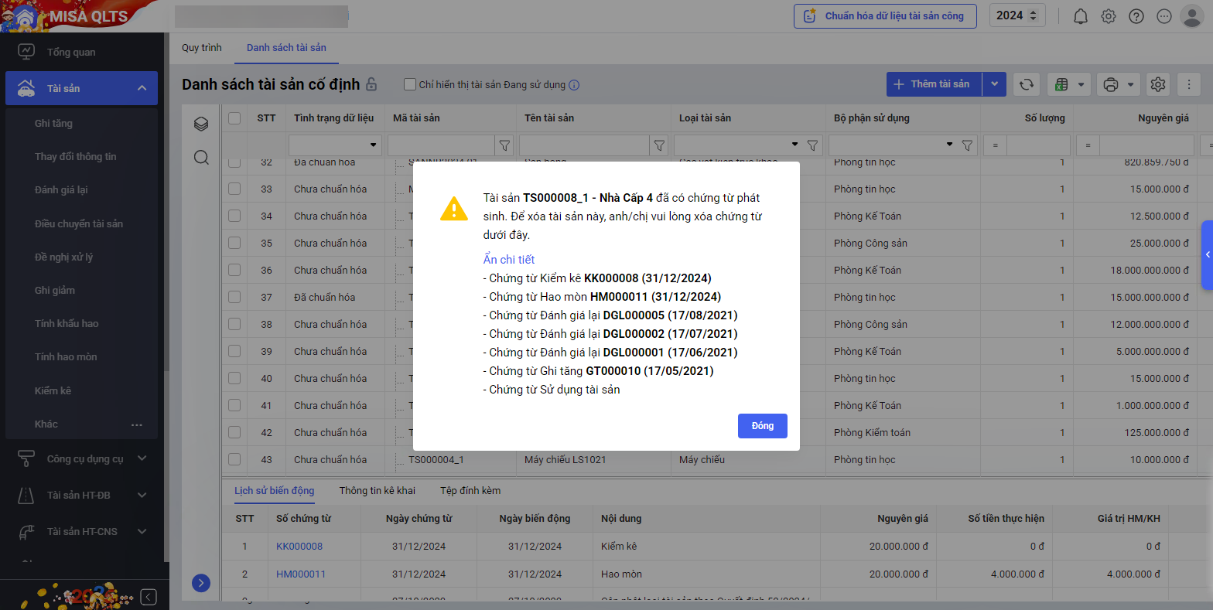The image size is (1213, 610).
Task: Click the Đóng button in dialog
Action: (x=762, y=426)
